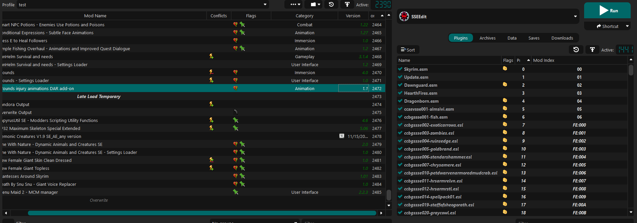Click the flag icon on Overwrite Output row
Image resolution: width=637 pixels, height=223 pixels.
[x=236, y=112]
